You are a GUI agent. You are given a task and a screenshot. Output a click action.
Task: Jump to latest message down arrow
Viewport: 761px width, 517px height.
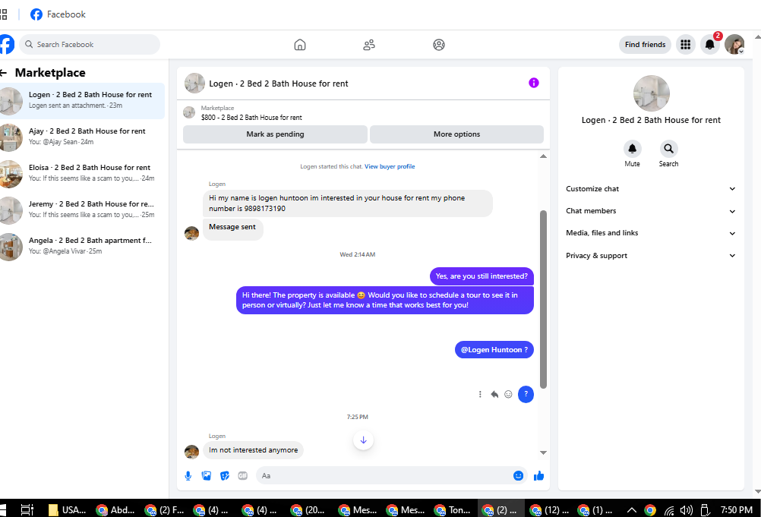coord(363,440)
